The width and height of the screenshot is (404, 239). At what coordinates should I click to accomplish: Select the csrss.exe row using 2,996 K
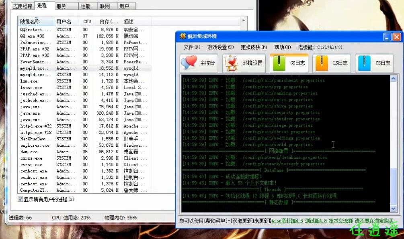(84, 158)
